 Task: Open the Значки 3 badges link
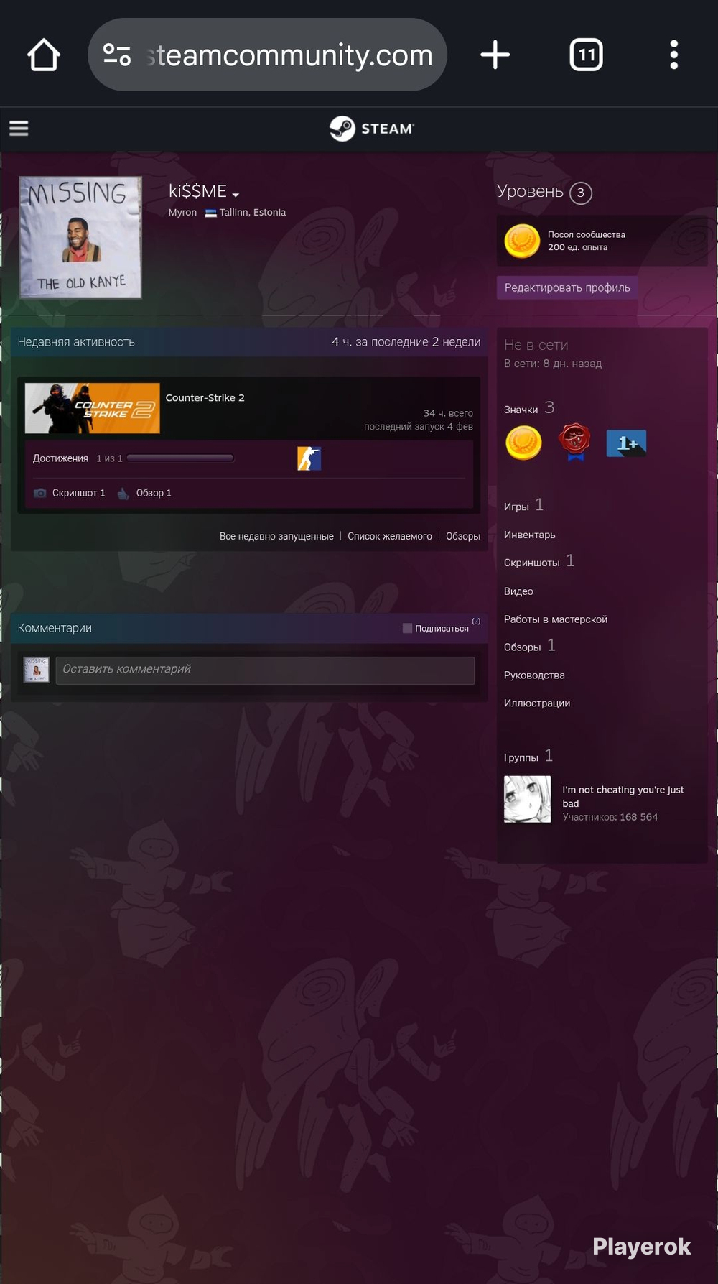coord(529,408)
